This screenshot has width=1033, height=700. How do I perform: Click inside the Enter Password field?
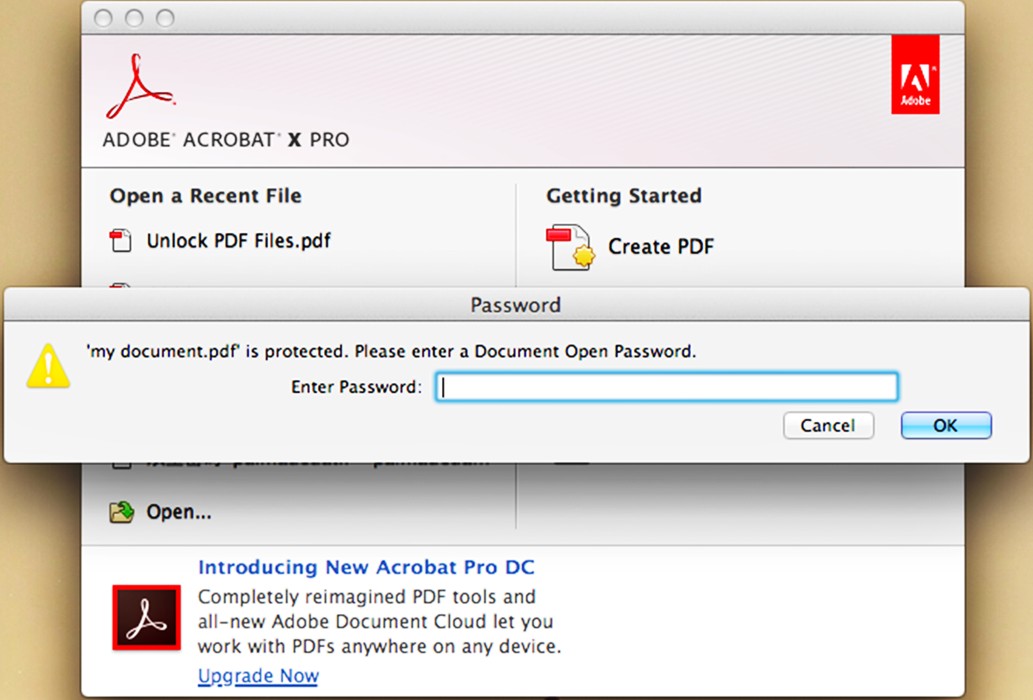(x=665, y=387)
